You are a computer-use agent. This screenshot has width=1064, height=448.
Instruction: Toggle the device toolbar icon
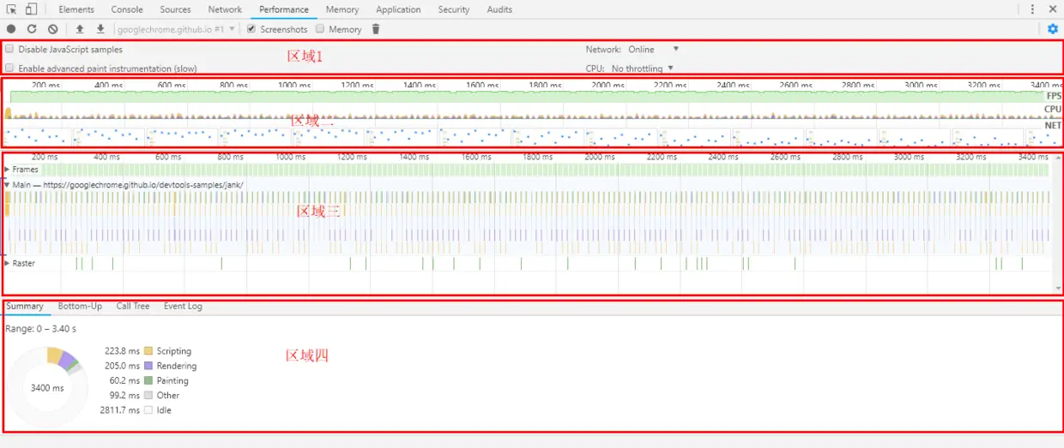[x=31, y=9]
